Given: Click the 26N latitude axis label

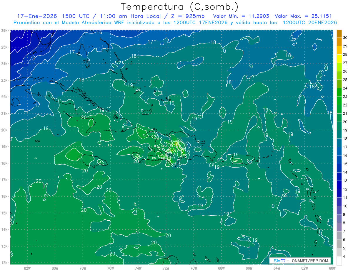Looking at the screenshot, I should pyautogui.click(x=4, y=31).
